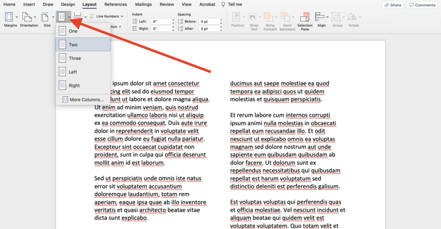This screenshot has width=441, height=229.
Task: Open the Selection Pane
Action: [x=305, y=17]
